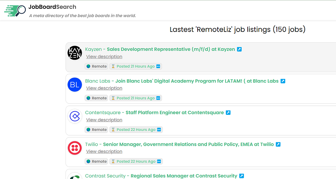This screenshot has width=336, height=179.
Task: Open external link icon for Contentsquare job
Action: coord(228,113)
